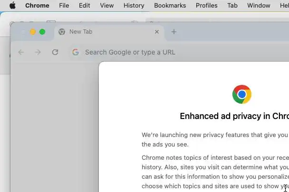Click the 'We're launching new privacy features' paragraph
Image resolution: width=289 pixels, height=192 pixels.
point(215,139)
